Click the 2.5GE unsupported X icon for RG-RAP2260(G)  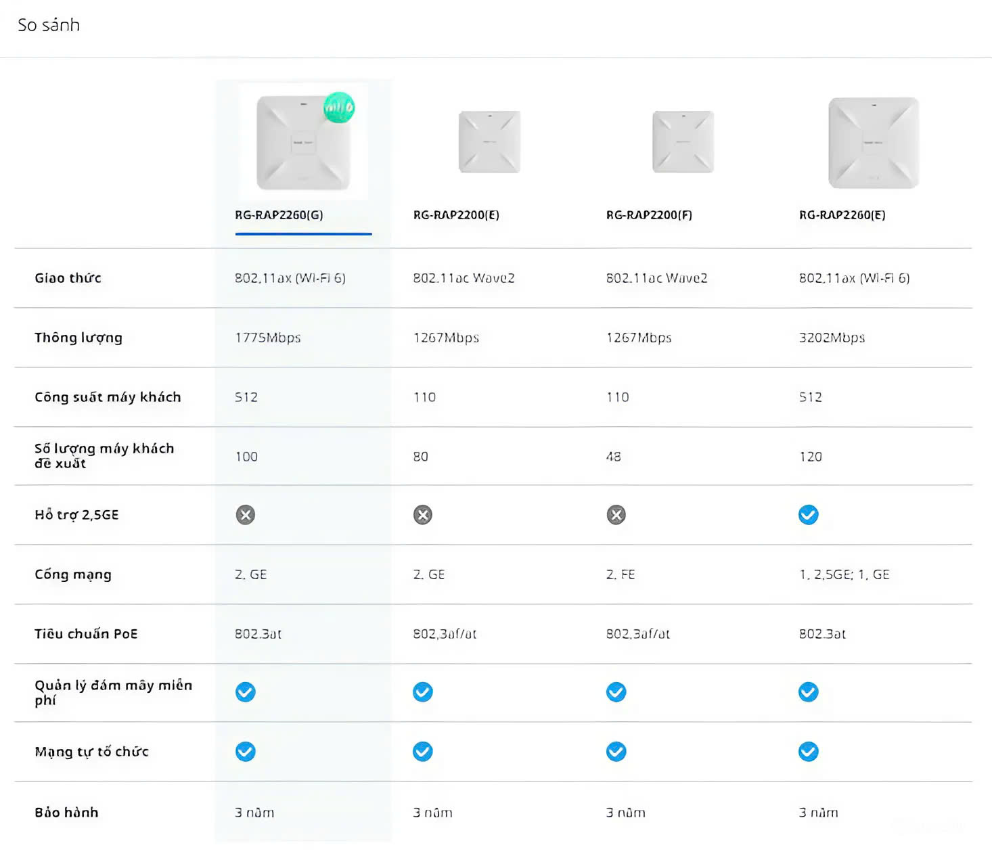point(246,516)
